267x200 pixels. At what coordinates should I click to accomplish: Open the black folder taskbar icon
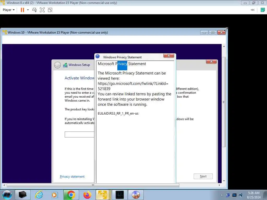tap(22, 195)
